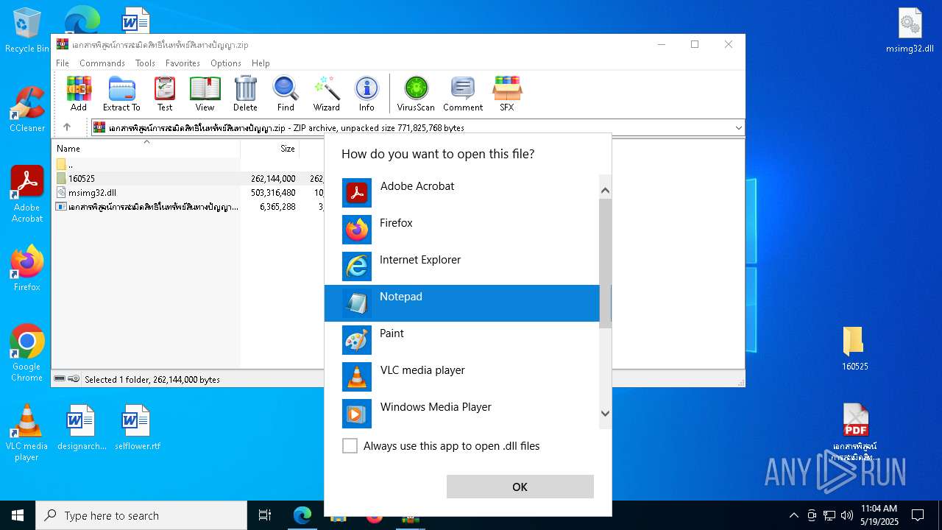Open the File menu
The image size is (942, 530).
coord(63,63)
